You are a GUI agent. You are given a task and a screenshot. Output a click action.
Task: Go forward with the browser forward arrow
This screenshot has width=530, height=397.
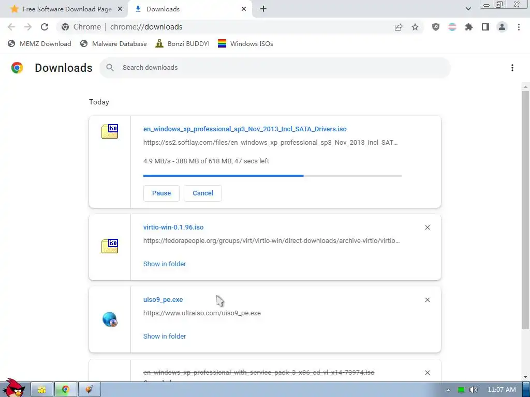tap(28, 27)
